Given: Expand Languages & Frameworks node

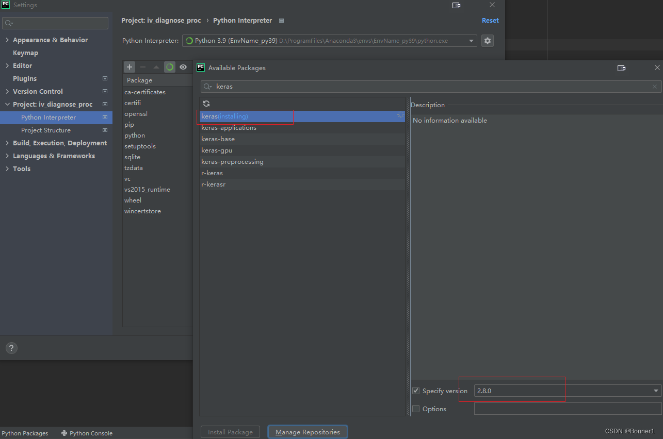Looking at the screenshot, I should pos(7,156).
